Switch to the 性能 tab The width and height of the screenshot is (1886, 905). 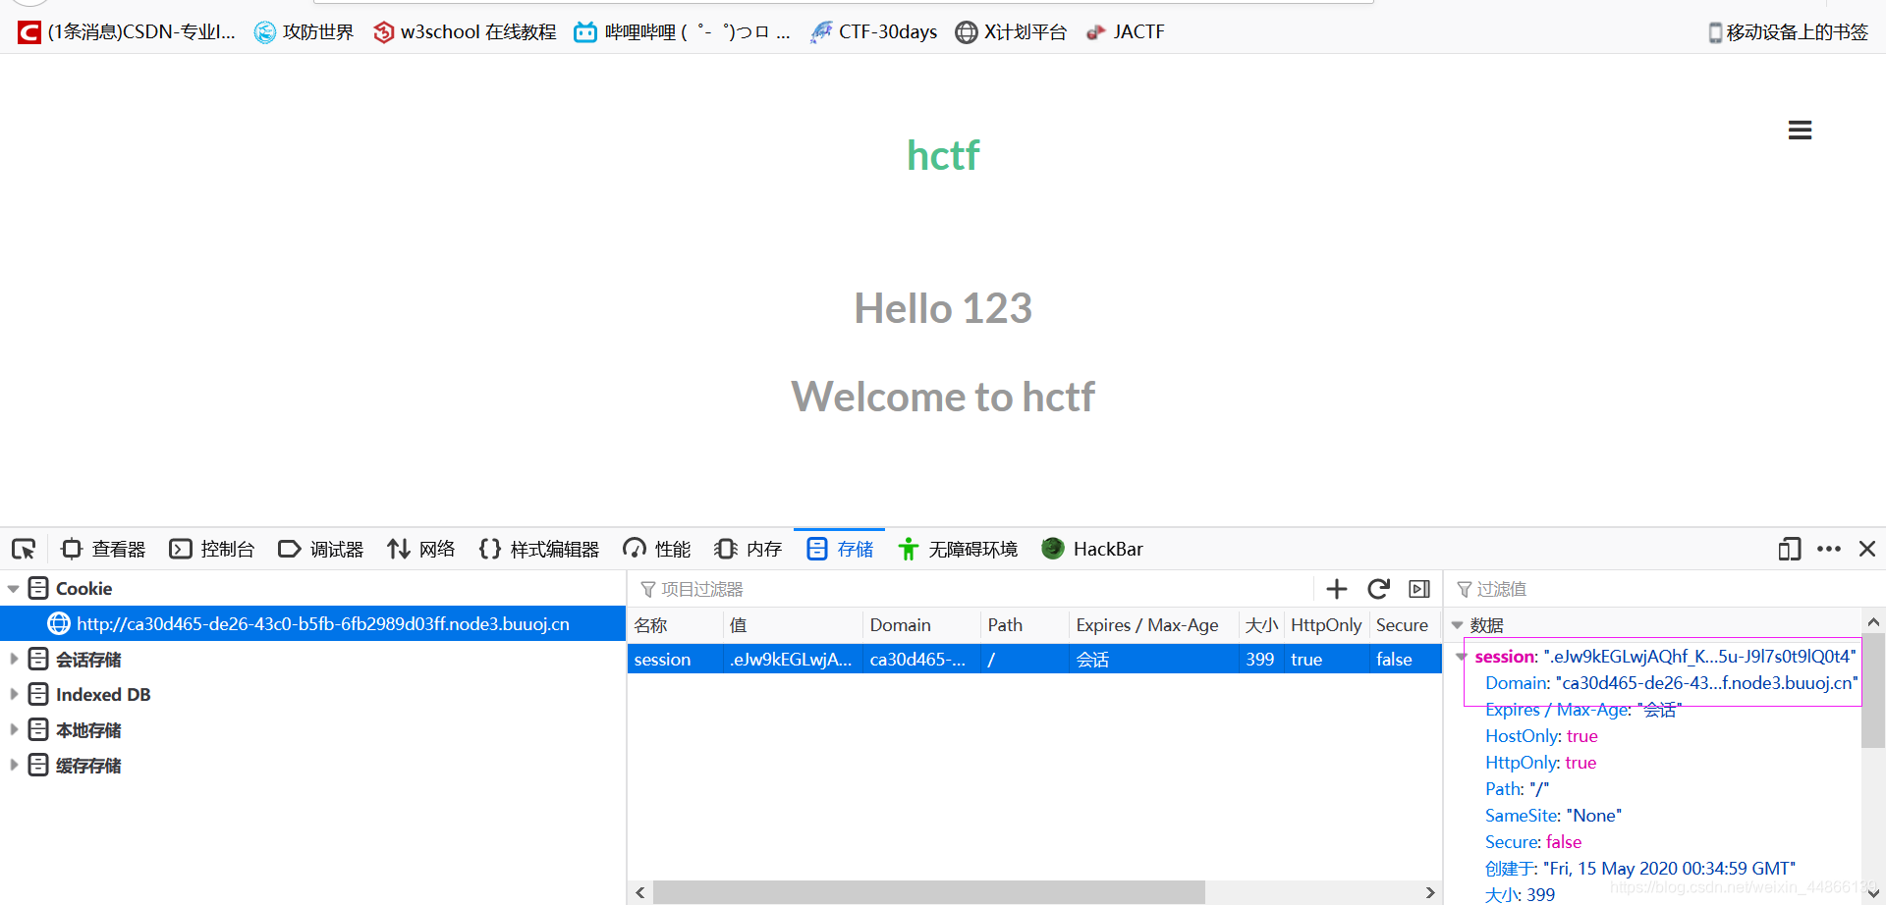[x=656, y=549]
